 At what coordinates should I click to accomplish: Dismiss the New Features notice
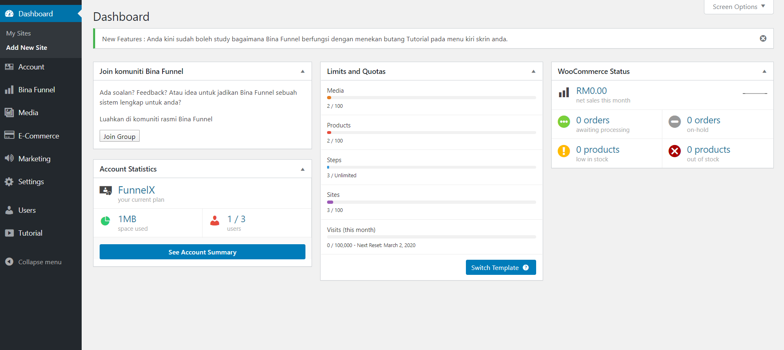tap(763, 38)
